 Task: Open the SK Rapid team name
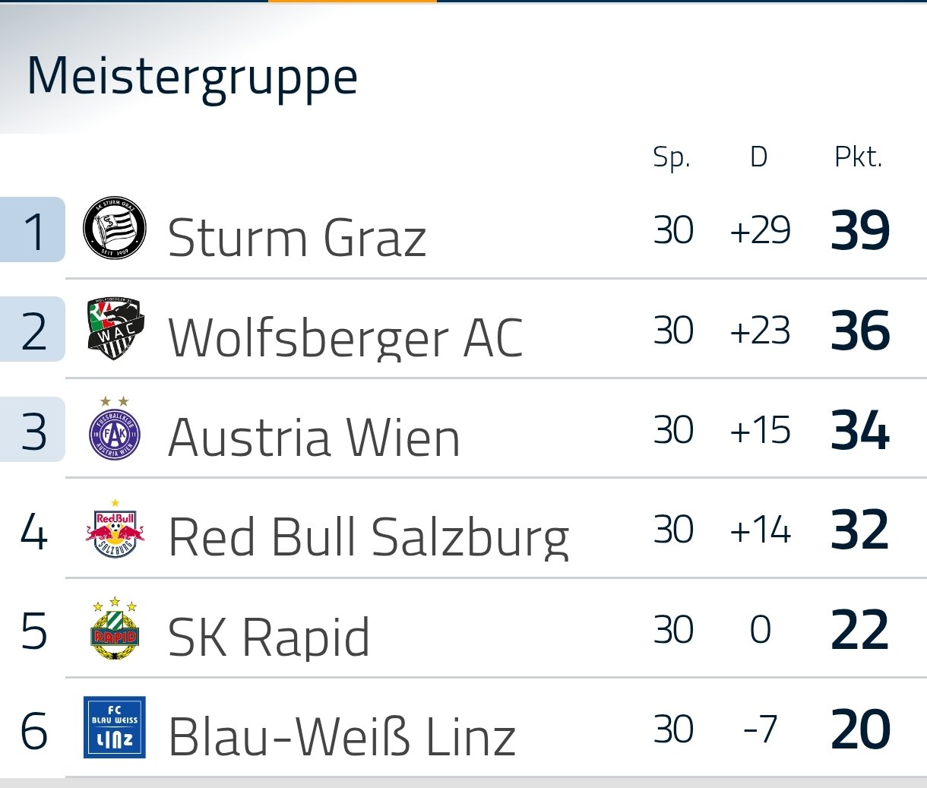268,638
